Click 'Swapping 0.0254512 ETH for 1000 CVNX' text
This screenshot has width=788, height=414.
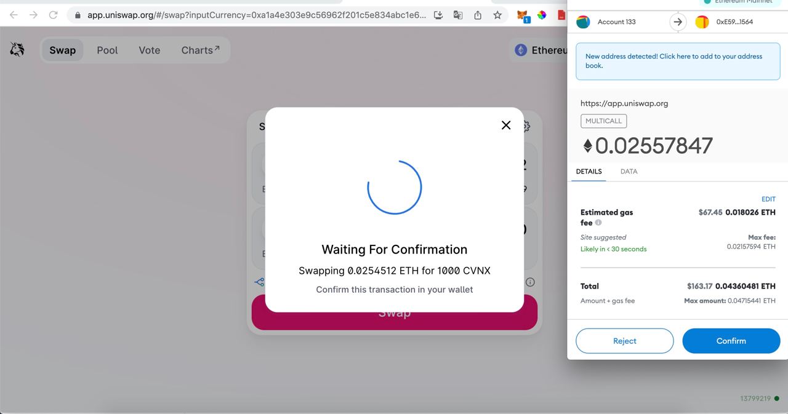pyautogui.click(x=395, y=271)
